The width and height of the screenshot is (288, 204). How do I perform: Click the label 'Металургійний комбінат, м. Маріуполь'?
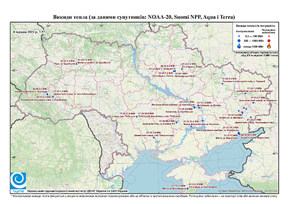218,130
